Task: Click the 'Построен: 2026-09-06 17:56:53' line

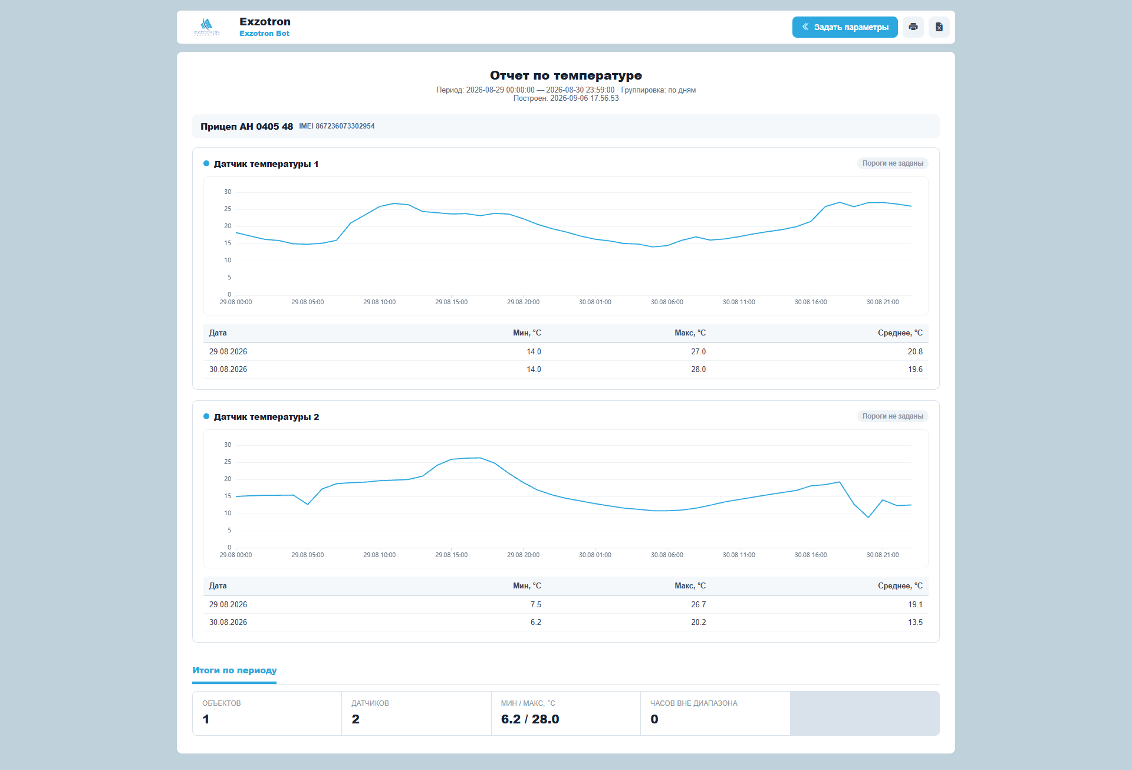Action: click(566, 98)
